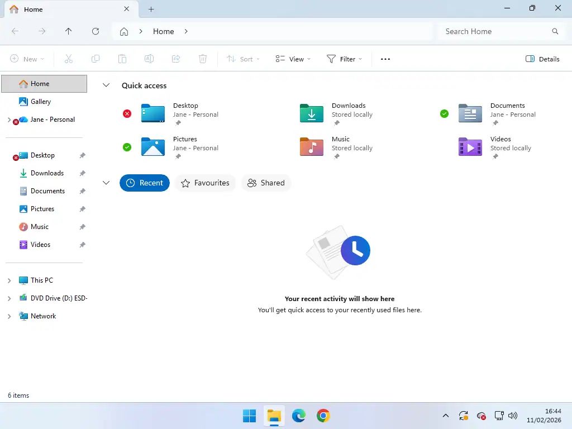
Task: Launch Google Chrome from the taskbar
Action: [x=324, y=416]
